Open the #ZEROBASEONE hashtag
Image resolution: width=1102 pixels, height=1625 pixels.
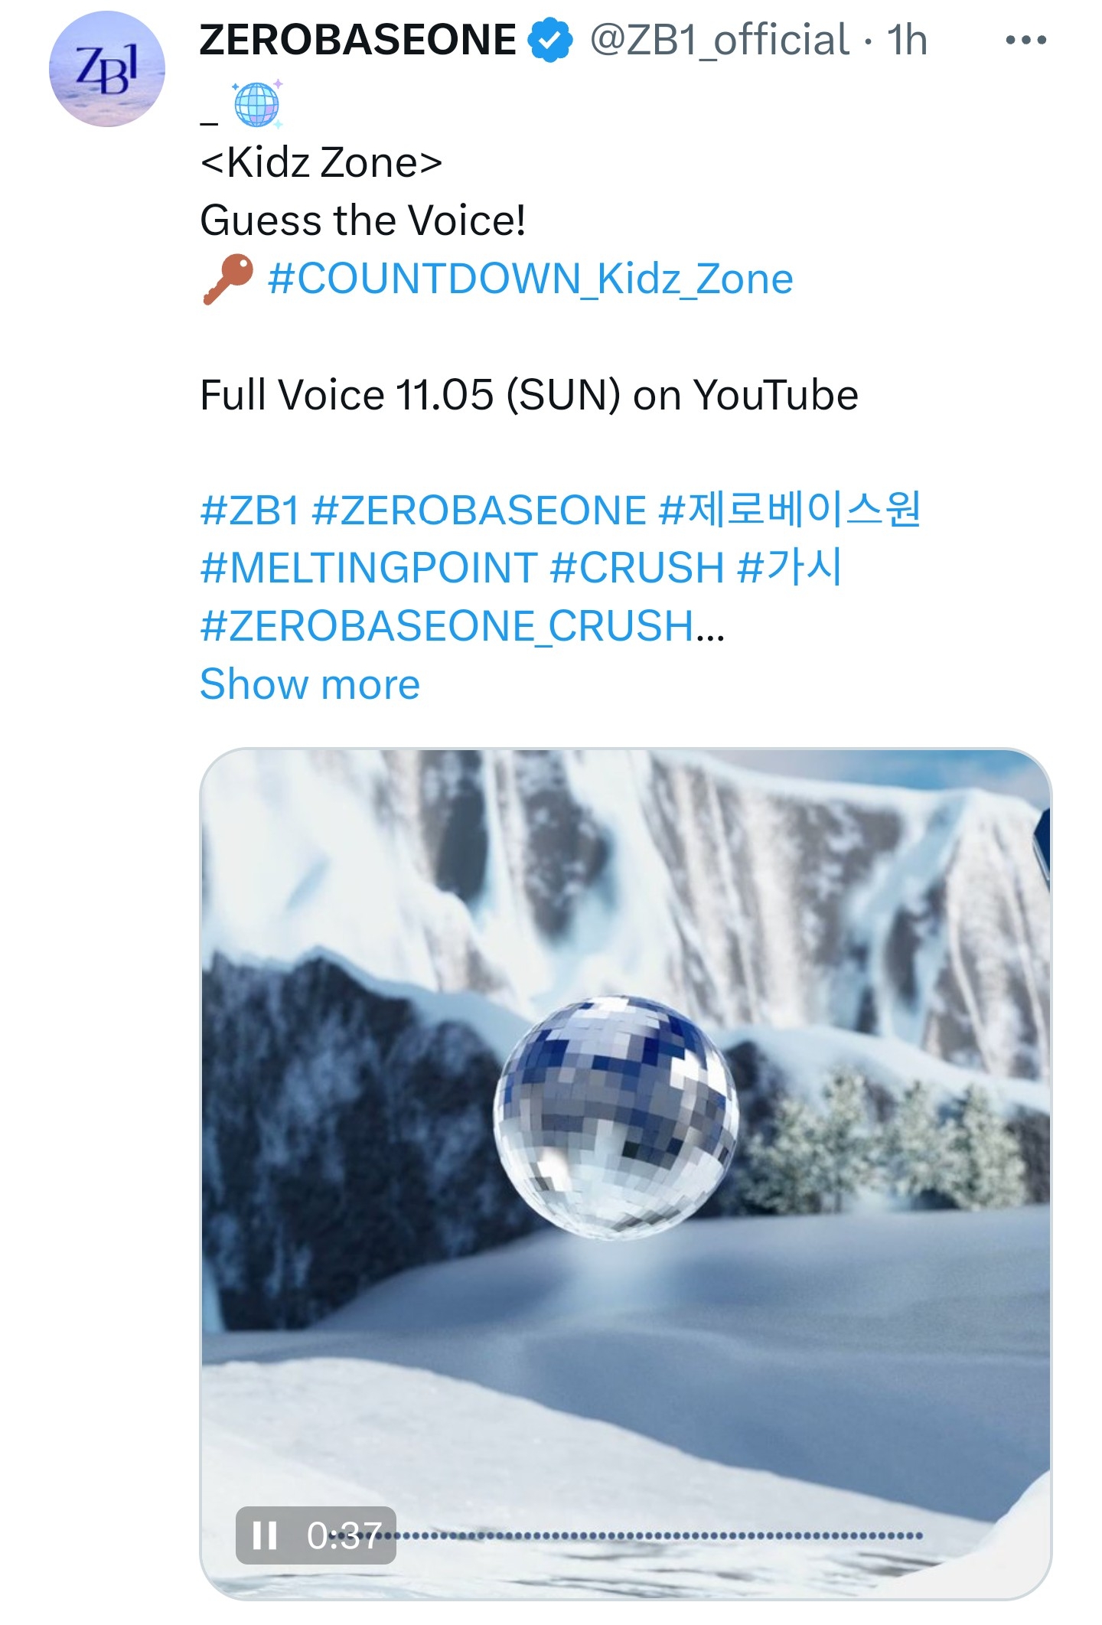click(x=479, y=511)
